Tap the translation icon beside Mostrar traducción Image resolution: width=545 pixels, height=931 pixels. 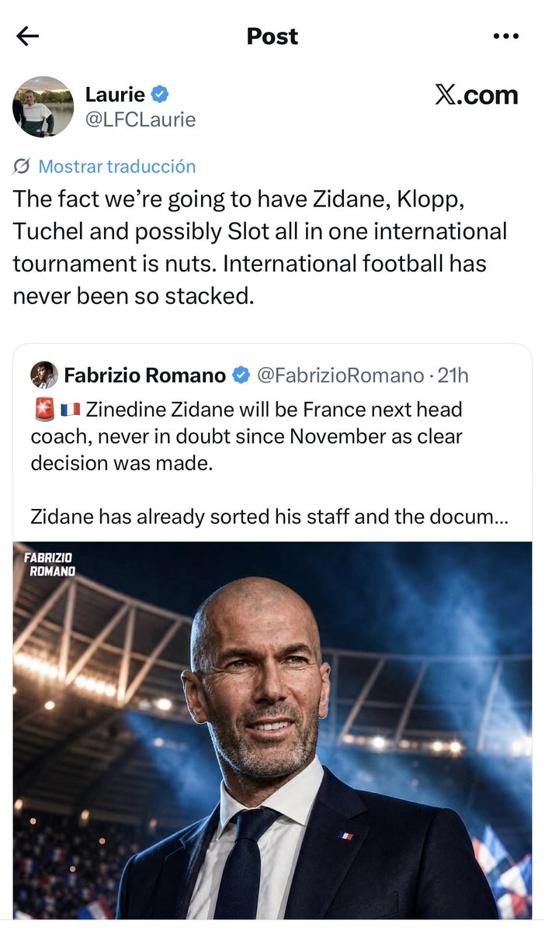[23, 166]
